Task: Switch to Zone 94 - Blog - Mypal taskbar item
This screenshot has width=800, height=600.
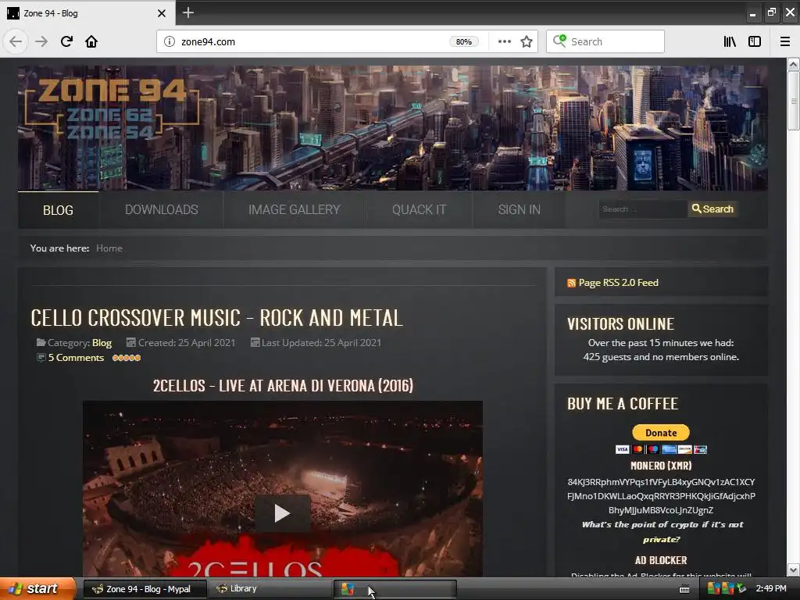Action: (x=145, y=589)
